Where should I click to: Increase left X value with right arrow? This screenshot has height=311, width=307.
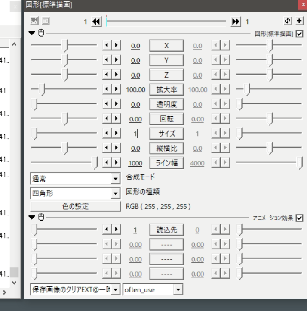[x=117, y=45]
